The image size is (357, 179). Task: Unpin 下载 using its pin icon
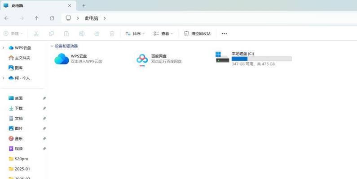point(44,108)
